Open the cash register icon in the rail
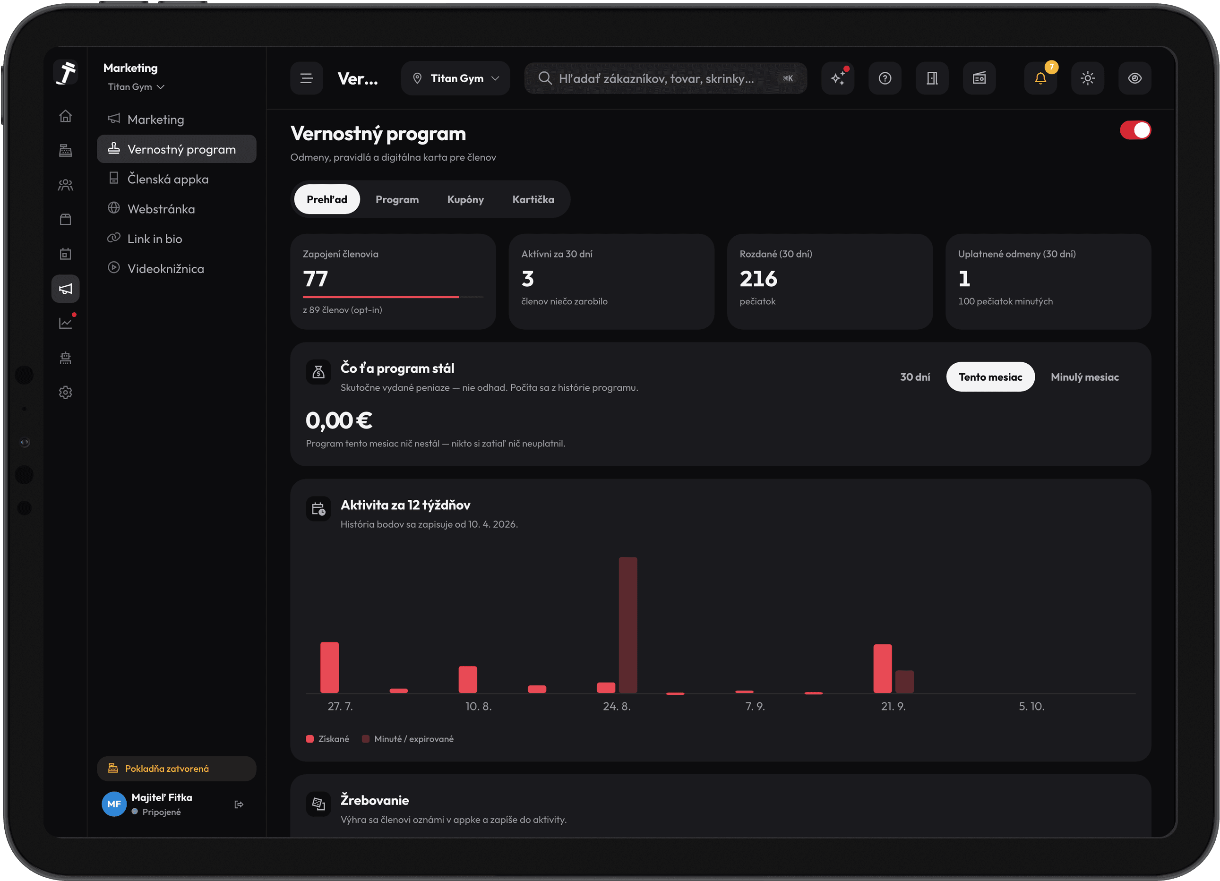This screenshot has height=881, width=1220. click(65, 151)
